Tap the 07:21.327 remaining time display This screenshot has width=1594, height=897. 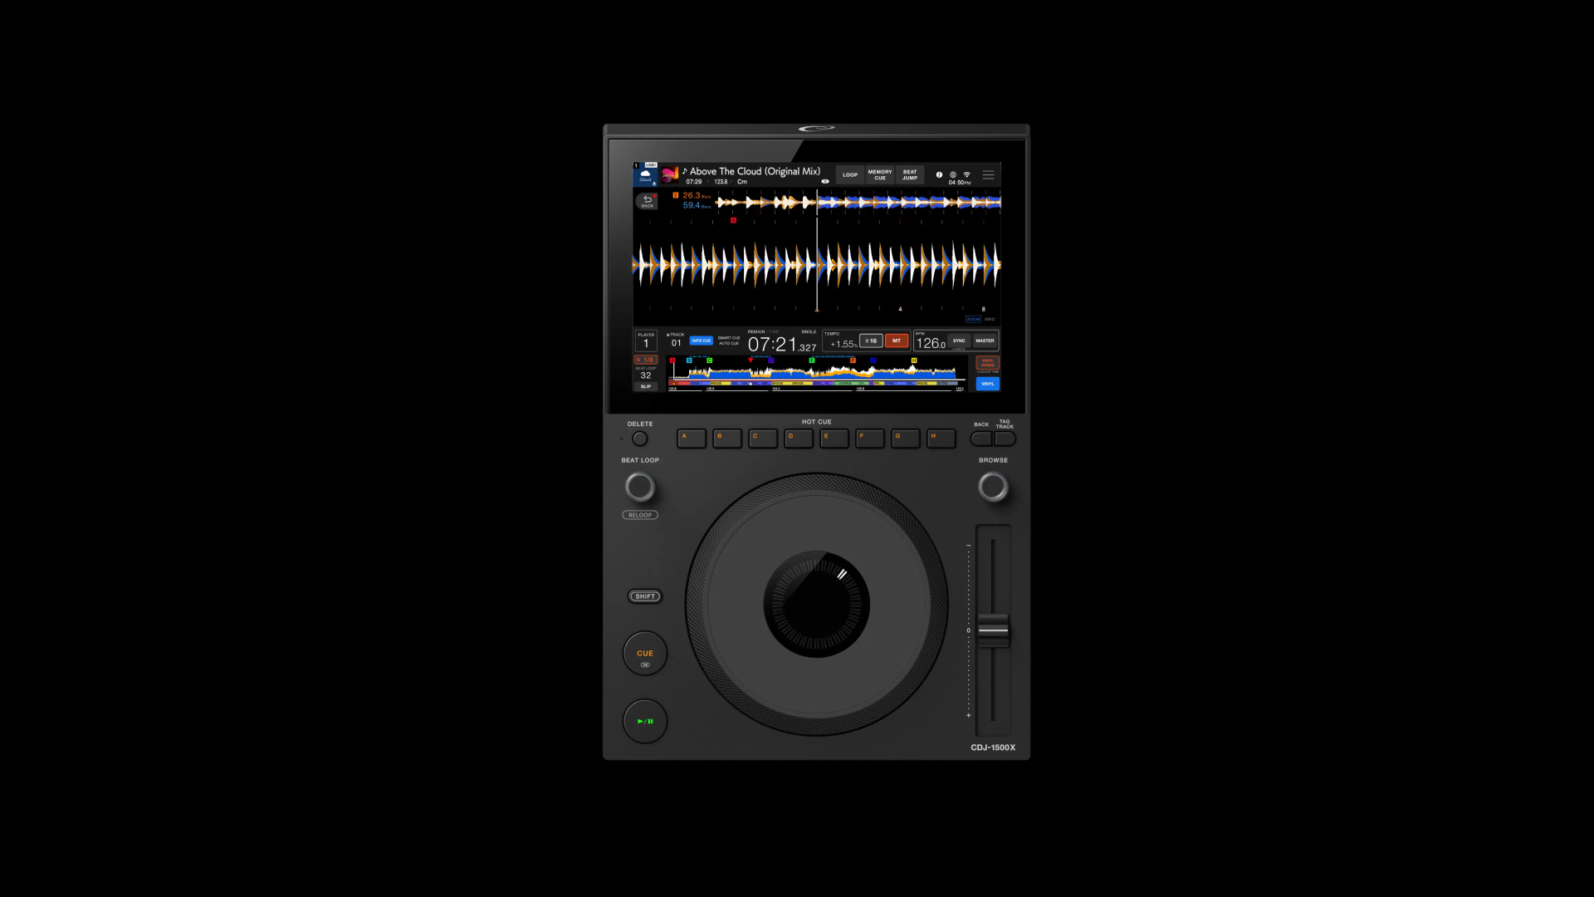coord(782,344)
